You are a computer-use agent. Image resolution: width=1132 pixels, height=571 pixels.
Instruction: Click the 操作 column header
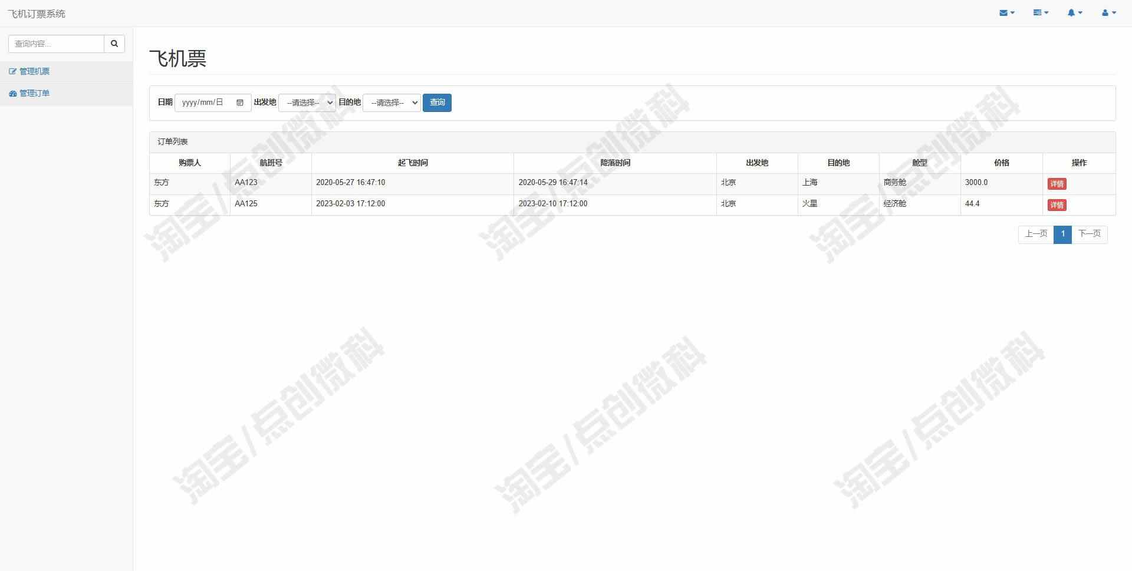tap(1079, 163)
